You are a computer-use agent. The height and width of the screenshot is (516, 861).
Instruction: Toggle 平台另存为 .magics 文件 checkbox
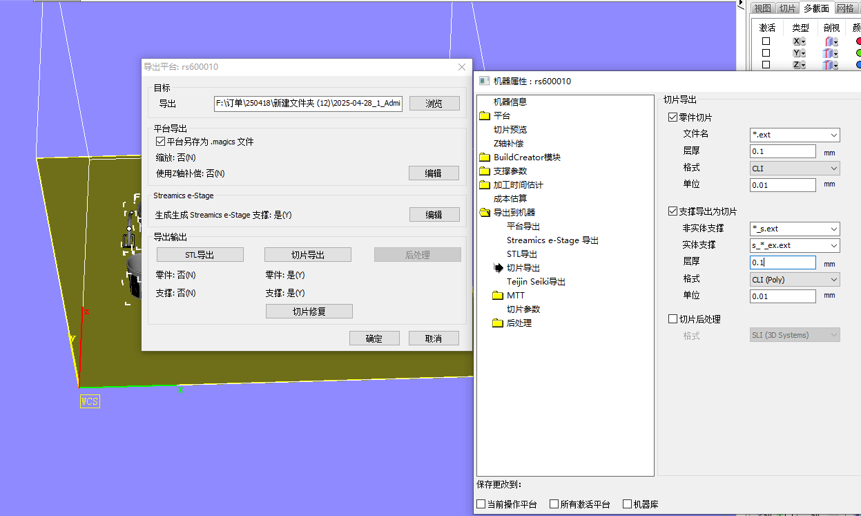[161, 142]
